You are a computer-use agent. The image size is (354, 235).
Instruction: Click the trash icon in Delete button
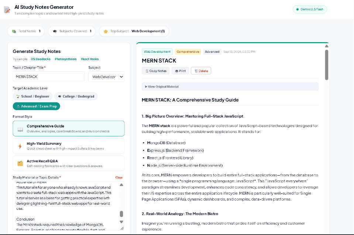[x=196, y=71]
